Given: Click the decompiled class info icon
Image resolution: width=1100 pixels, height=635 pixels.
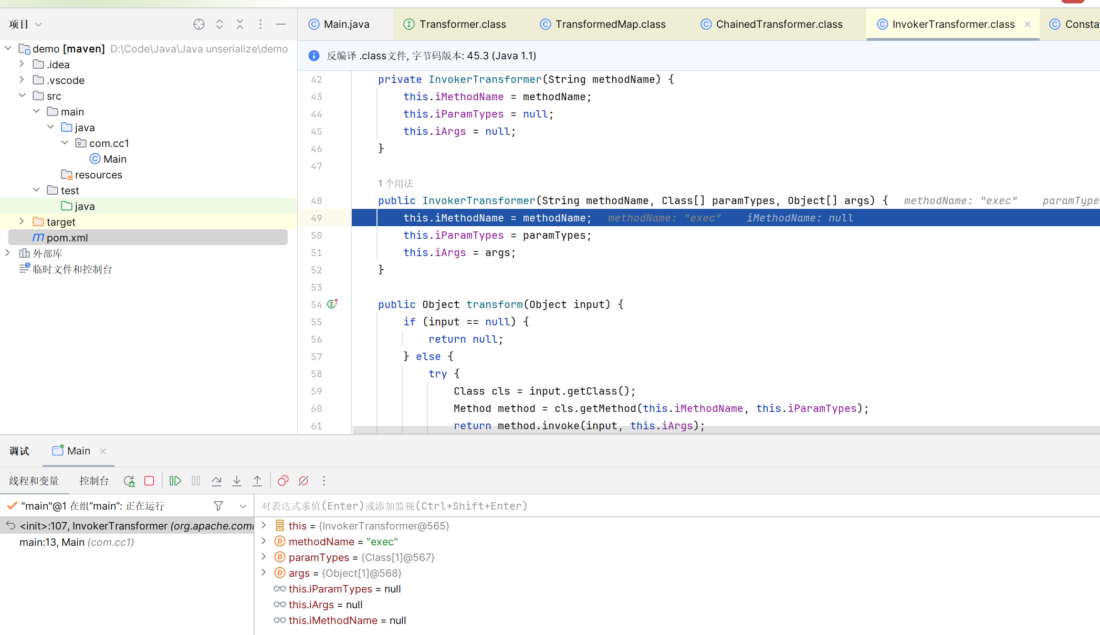Looking at the screenshot, I should (314, 56).
